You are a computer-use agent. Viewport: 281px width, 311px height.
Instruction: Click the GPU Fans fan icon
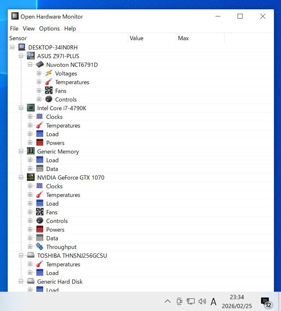tap(40, 212)
